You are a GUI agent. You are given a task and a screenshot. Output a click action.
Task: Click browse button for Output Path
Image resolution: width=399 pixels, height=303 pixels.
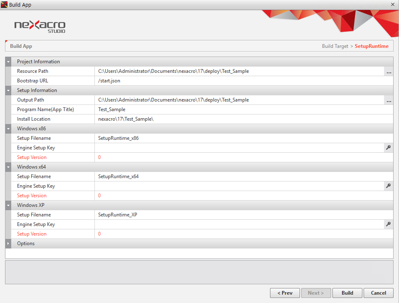[389, 100]
